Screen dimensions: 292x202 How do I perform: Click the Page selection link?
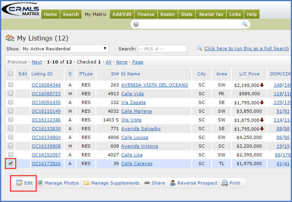coord(138,62)
